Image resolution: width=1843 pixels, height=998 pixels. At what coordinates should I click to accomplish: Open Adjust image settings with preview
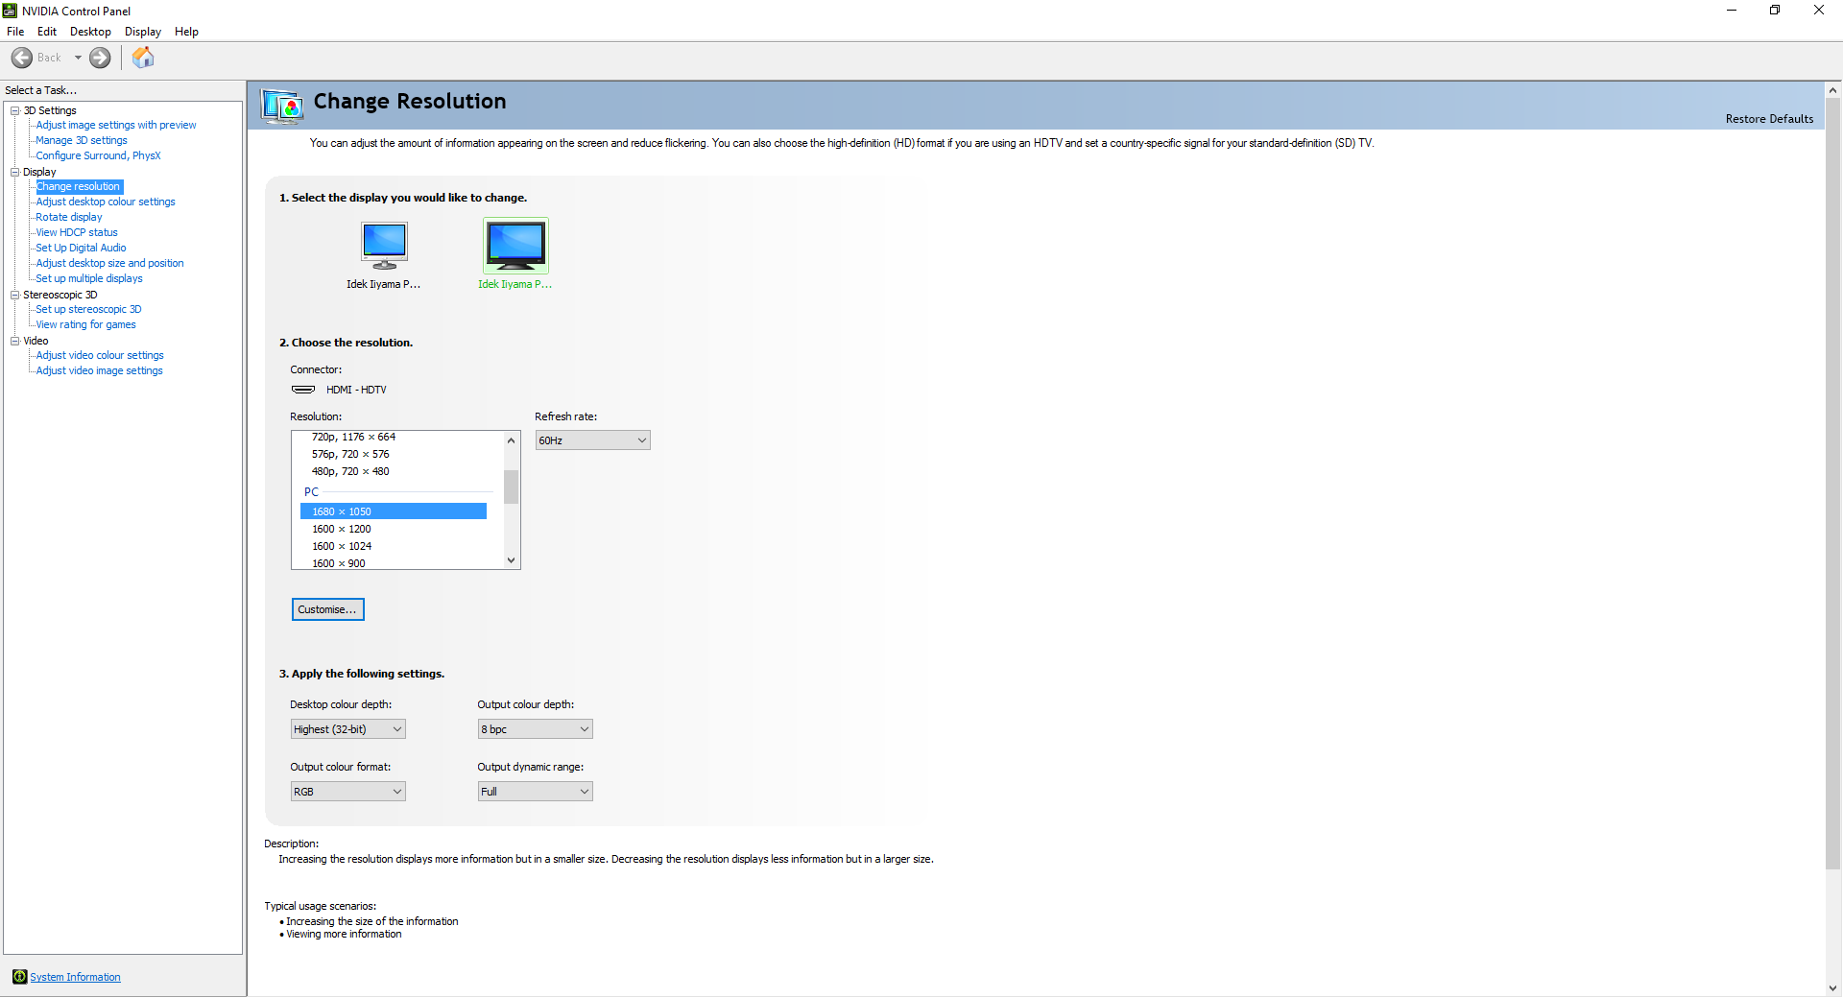pos(116,125)
